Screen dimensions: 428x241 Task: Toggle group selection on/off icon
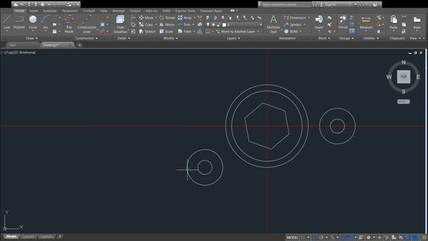tap(352, 31)
